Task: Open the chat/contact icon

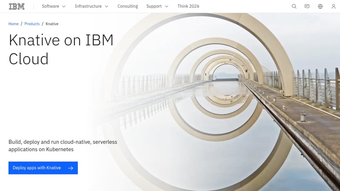Action: 307,6
